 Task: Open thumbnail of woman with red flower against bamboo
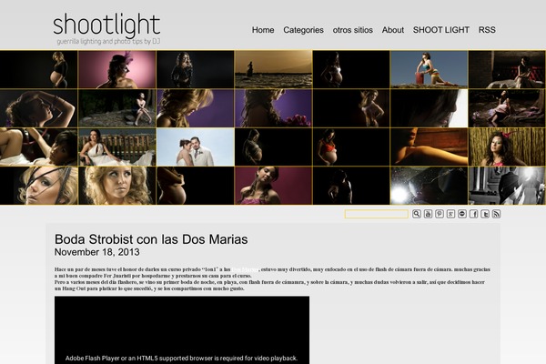[508, 147]
